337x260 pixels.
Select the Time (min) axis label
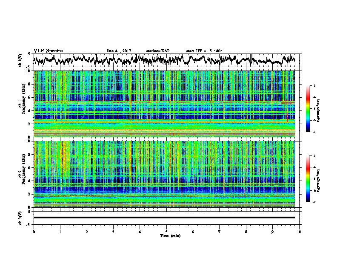(170, 236)
